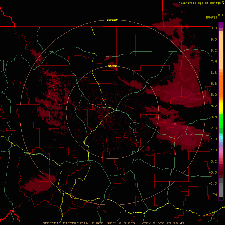Click the -0.5 value on the legend
Image resolution: width=225 pixels, height=225 pixels.
point(213,172)
